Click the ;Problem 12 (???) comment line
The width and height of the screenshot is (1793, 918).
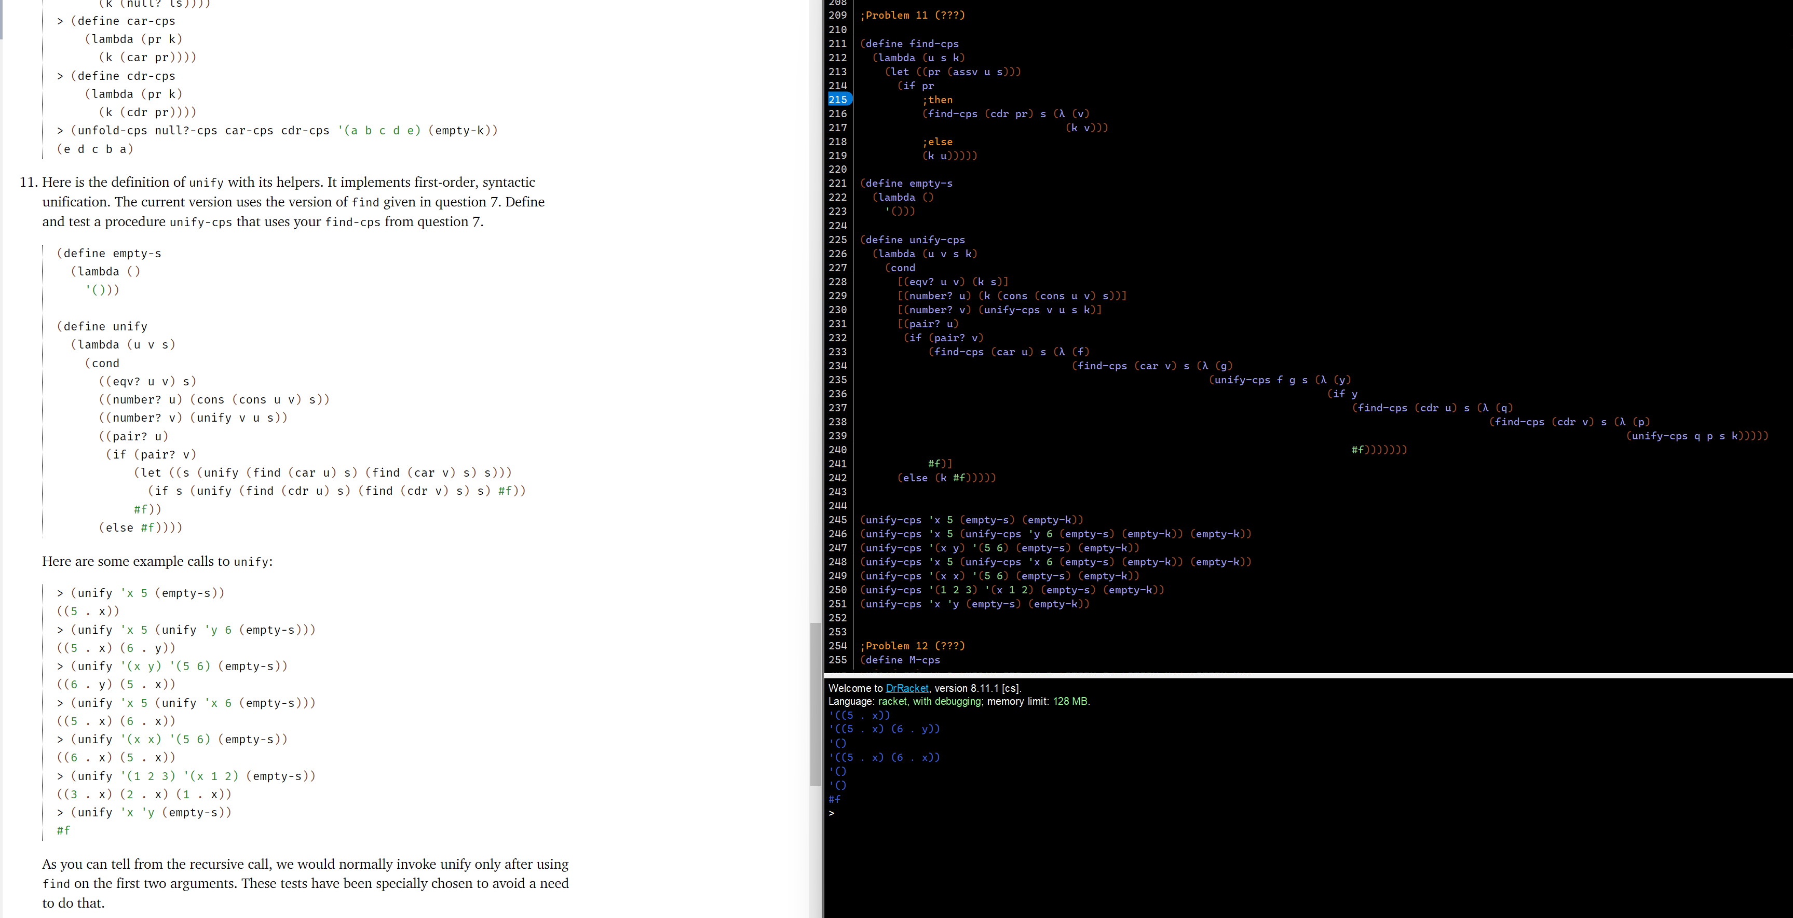(x=911, y=645)
